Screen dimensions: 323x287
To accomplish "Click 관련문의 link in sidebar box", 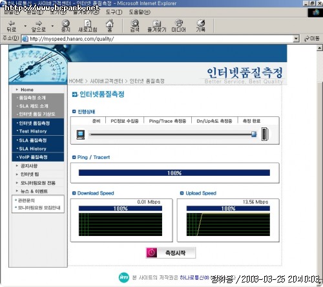I will click(x=26, y=200).
